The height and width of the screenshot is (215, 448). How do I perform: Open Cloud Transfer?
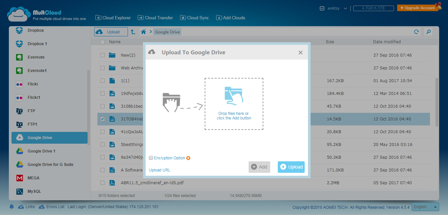tap(155, 18)
